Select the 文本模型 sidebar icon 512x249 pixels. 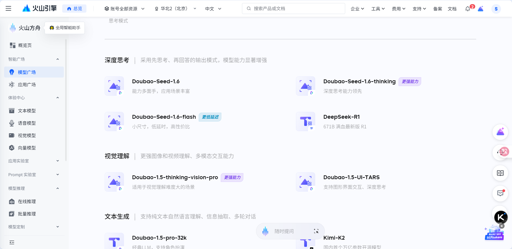(x=12, y=110)
